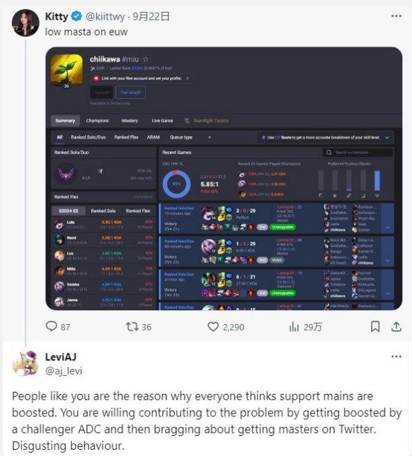Click the favorite star next to chiikawa #miu
412x456 pixels.
point(146,59)
